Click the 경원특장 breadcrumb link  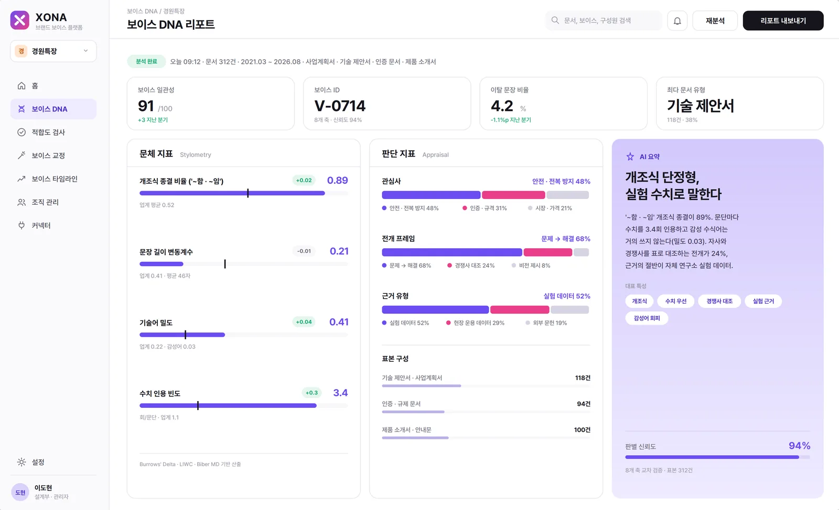click(x=174, y=11)
